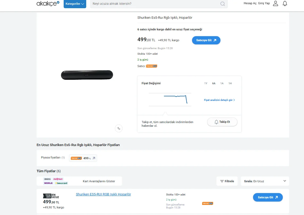The image size is (304, 215).
Task: Click the bonus card logo
Action: 61,183
